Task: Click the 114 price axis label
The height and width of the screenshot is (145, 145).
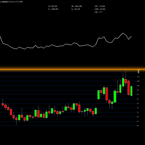Action: [x=138, y=77]
